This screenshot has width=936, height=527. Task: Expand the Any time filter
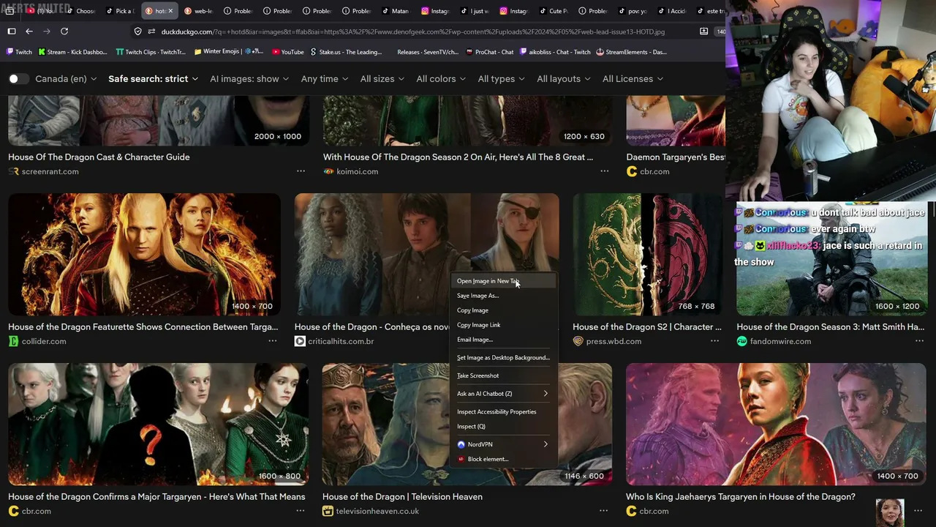coord(325,79)
